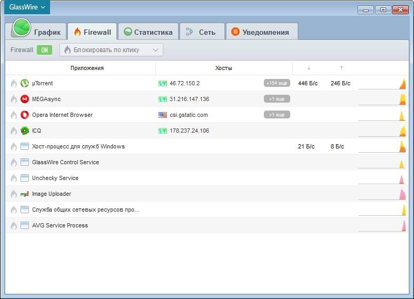Click the 246 Б/с upload value
Image resolution: width=414 pixels, height=299 pixels.
click(340, 83)
